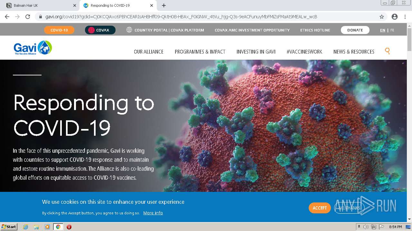
Task: Open Windows Explorer folder in taskbar
Action: tap(36, 227)
